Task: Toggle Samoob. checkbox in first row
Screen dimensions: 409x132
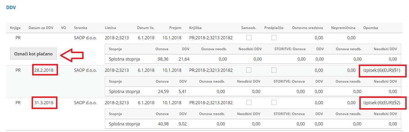Action: [249, 38]
